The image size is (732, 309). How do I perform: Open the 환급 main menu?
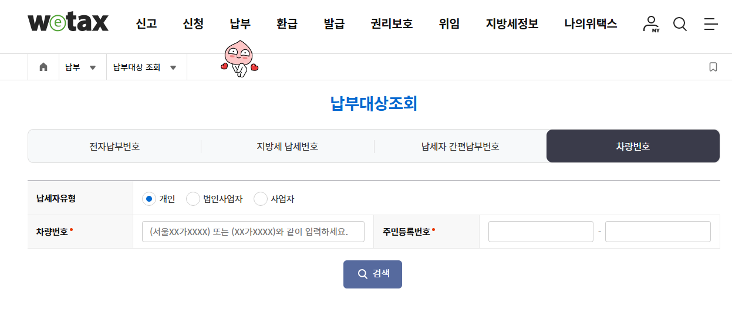tap(287, 24)
